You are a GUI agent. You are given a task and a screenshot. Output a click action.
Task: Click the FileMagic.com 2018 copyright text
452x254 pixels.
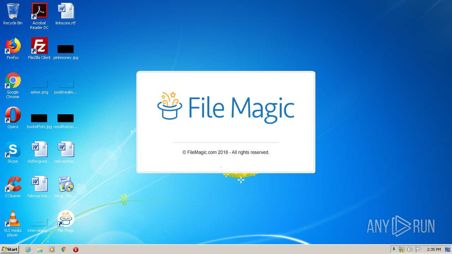click(226, 152)
